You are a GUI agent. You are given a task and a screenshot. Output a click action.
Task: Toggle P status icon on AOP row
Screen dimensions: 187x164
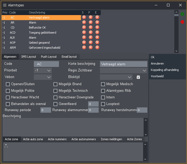point(91,42)
